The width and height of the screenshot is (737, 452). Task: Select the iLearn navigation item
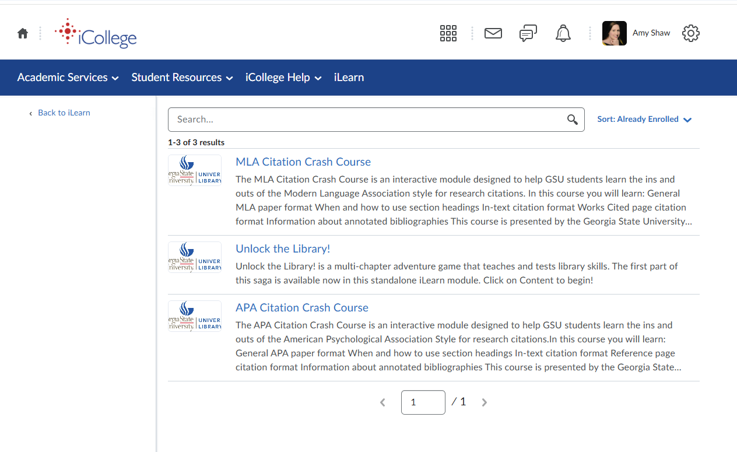(349, 78)
